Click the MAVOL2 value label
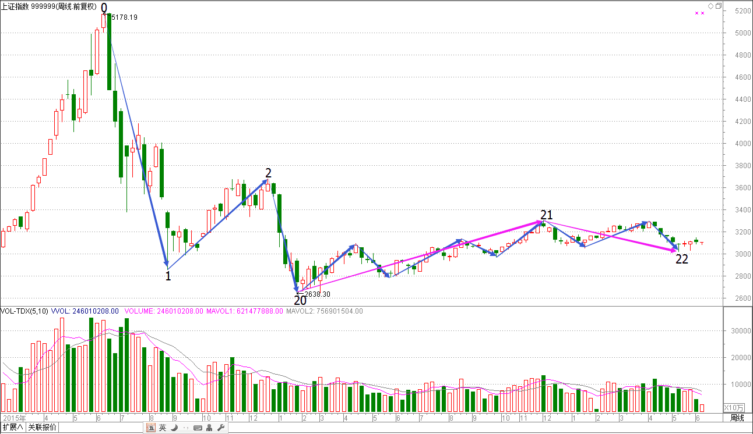 click(x=325, y=311)
